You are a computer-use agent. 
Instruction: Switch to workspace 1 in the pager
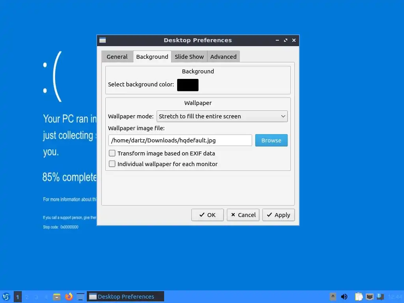[x=17, y=297]
